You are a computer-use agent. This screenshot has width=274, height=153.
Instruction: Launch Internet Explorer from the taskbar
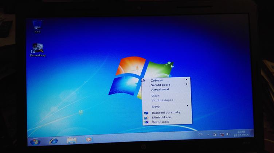[54, 140]
